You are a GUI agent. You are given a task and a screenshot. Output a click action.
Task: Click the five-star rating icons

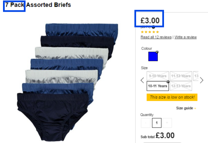(150, 32)
